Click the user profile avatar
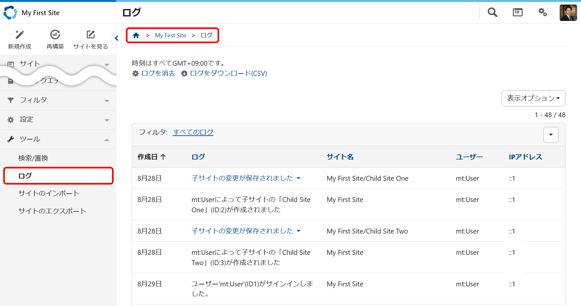 coord(568,13)
